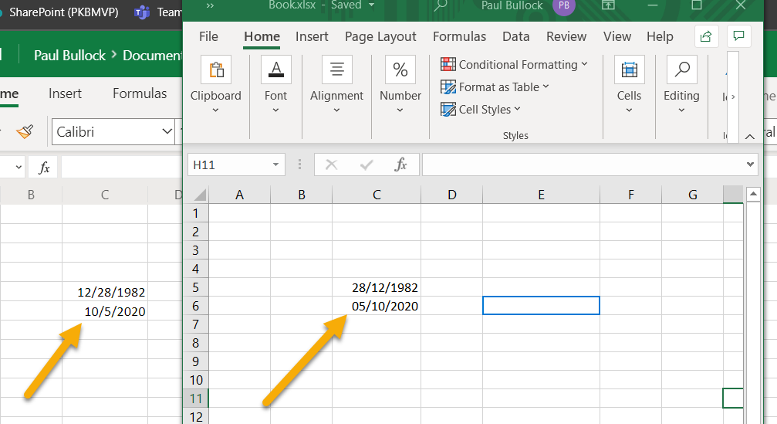Open the Name Box dropdown showing H11
Screen dimensions: 777x424
pos(277,165)
